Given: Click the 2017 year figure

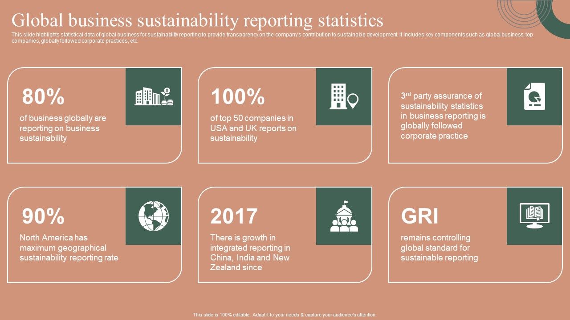Looking at the screenshot, I should [234, 216].
